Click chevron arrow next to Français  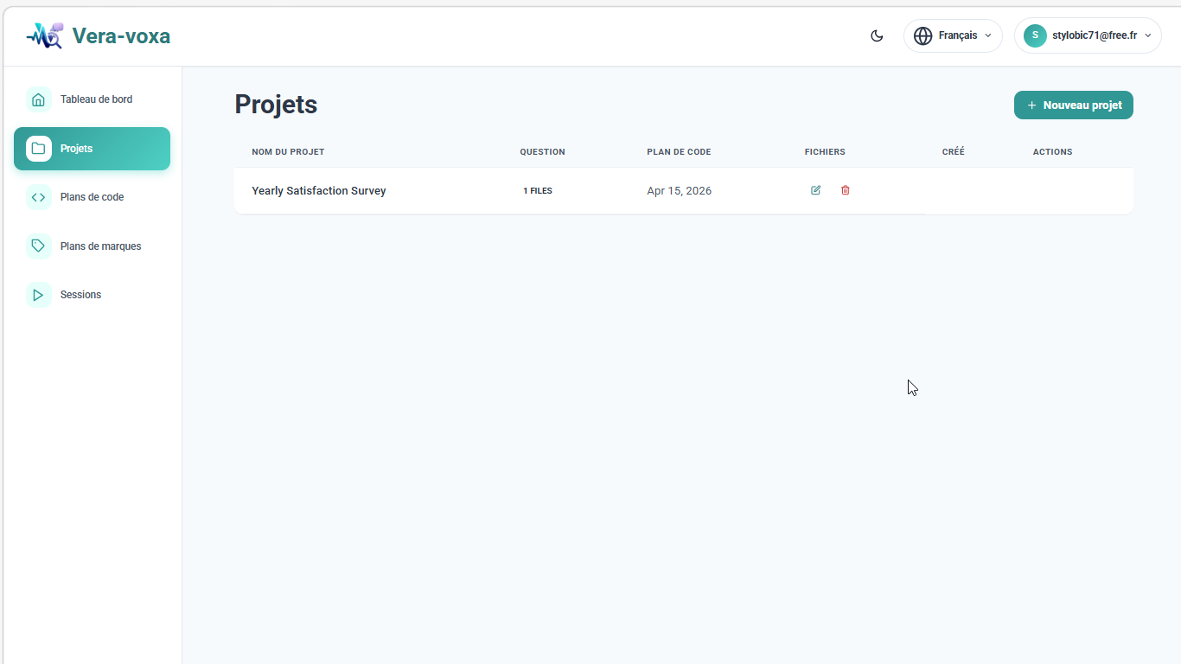pos(988,35)
